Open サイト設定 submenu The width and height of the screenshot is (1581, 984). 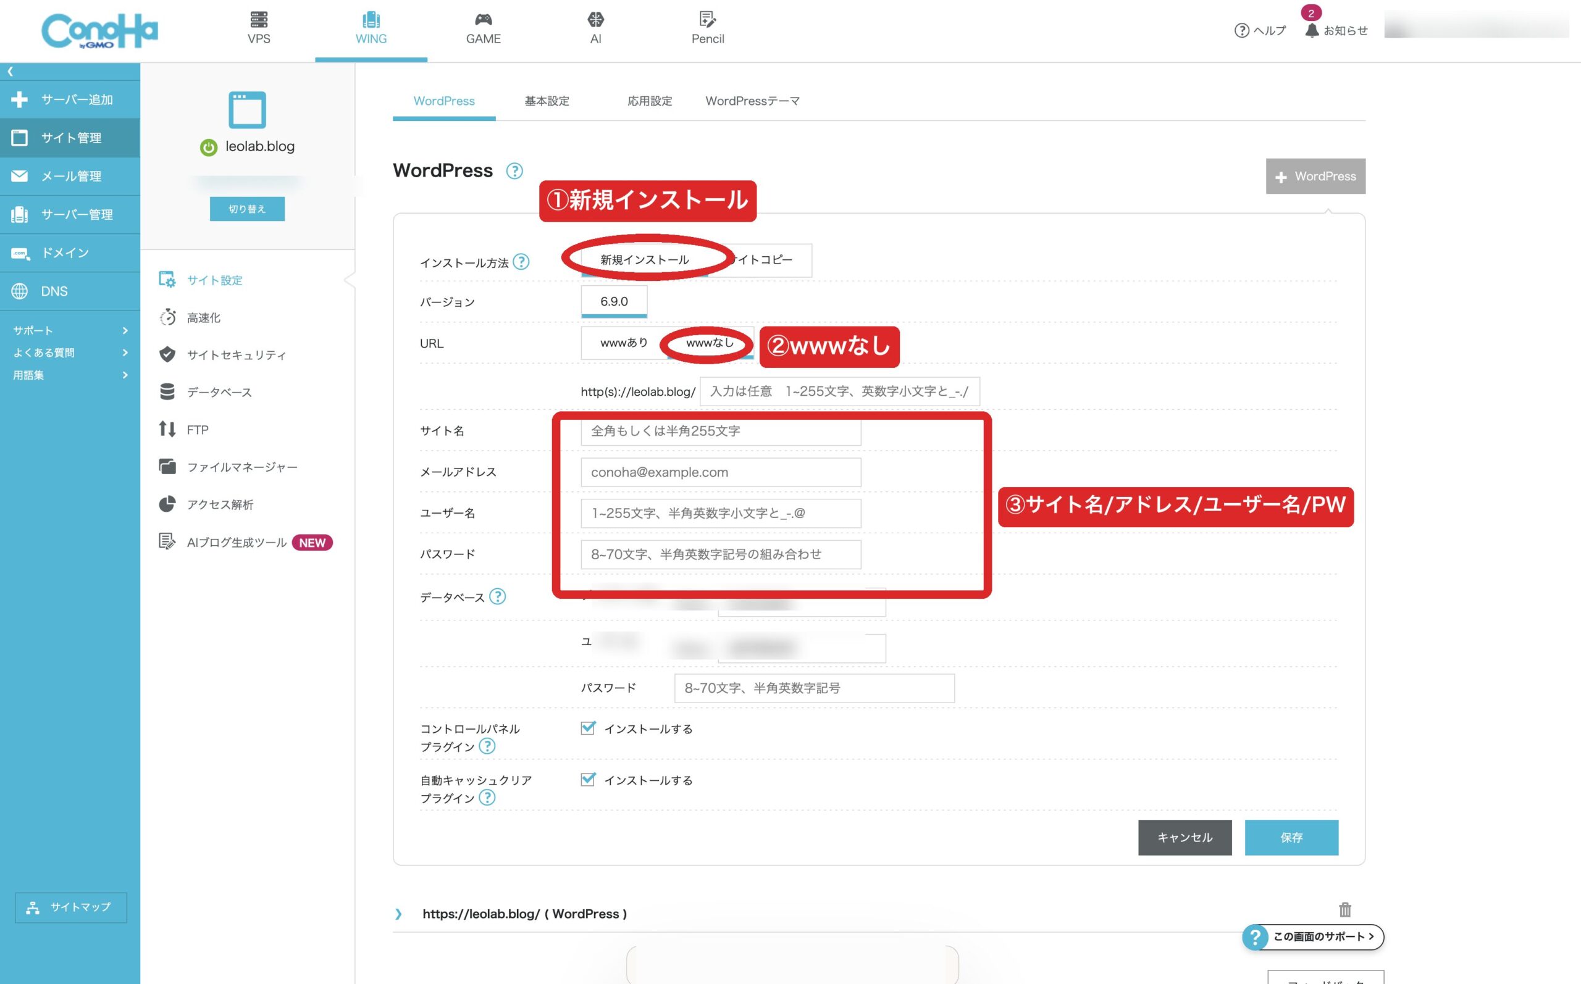tap(201, 280)
